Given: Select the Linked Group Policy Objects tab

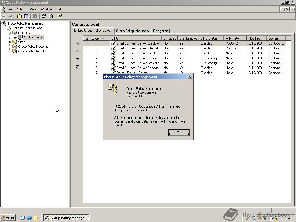Looking at the screenshot, I should [x=93, y=30].
